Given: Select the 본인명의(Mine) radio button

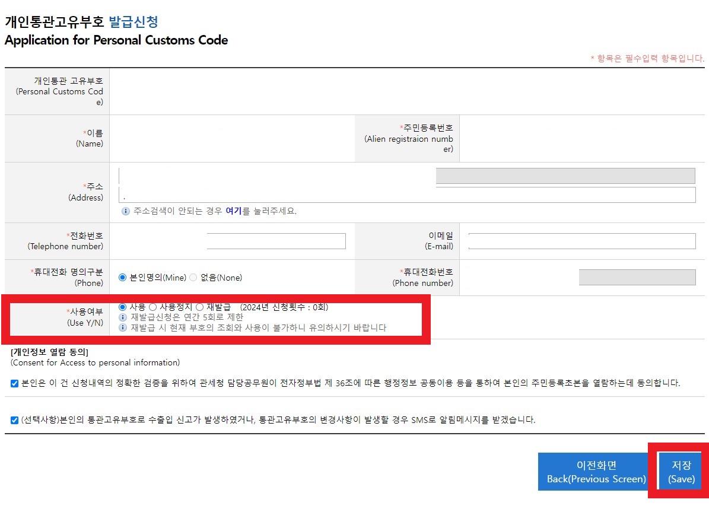Looking at the screenshot, I should (123, 277).
